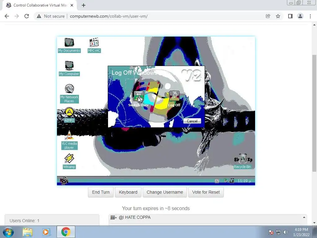The image size is (317, 238).
Task: Click the Not secure warning indicator
Action: click(x=50, y=16)
